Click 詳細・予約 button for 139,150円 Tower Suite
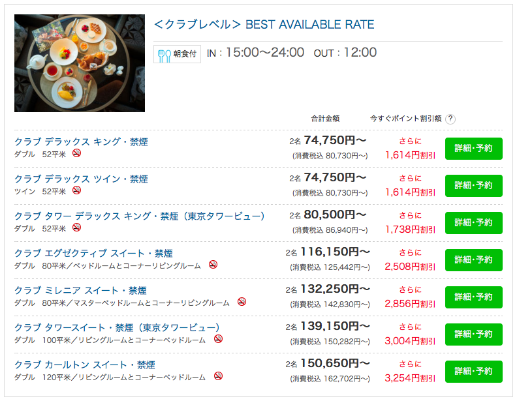Screen dimensions: 517x401 pos(473,334)
